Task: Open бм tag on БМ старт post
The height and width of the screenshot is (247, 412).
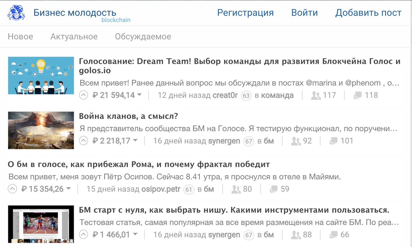Action: click(269, 235)
